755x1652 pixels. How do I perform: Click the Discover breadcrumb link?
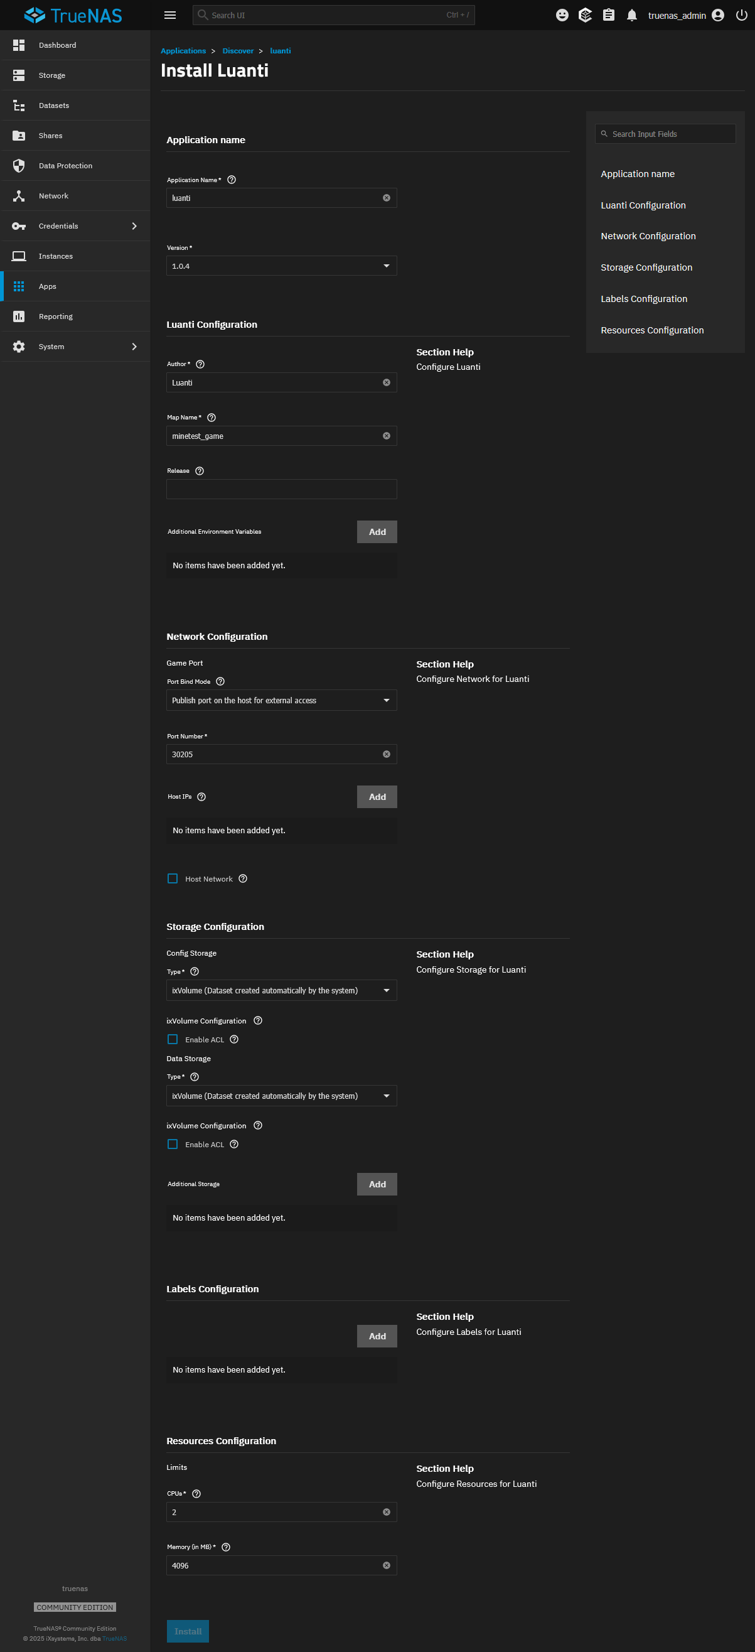[238, 51]
